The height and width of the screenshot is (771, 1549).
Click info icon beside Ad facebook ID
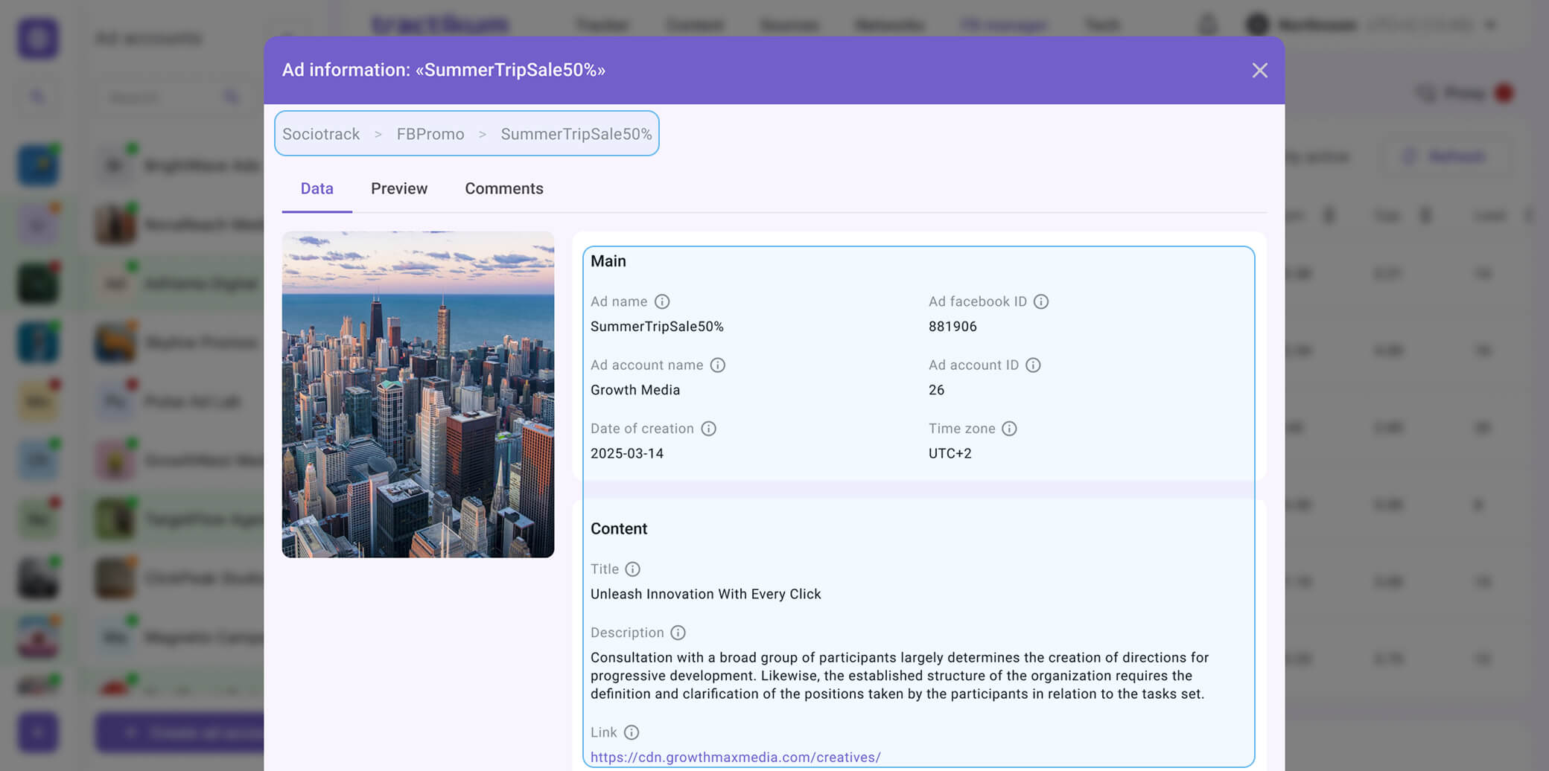click(1041, 301)
